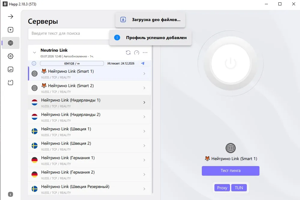Viewport: 300px width, 200px height.
Task: Click the blue info icon in profile added notification
Action: pyautogui.click(x=117, y=38)
